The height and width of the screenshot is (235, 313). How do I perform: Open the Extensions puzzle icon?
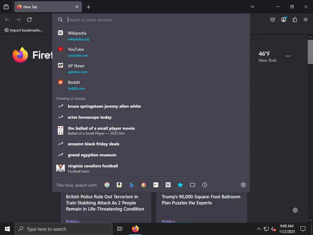click(295, 20)
